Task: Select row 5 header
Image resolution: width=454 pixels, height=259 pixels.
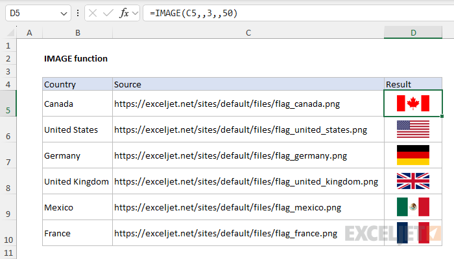Action: pos(8,104)
